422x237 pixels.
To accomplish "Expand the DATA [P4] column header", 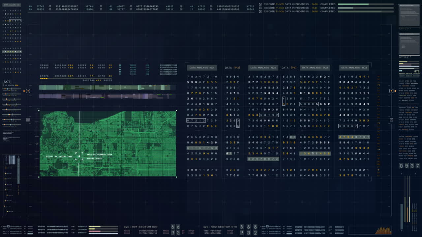I will point(232,67).
